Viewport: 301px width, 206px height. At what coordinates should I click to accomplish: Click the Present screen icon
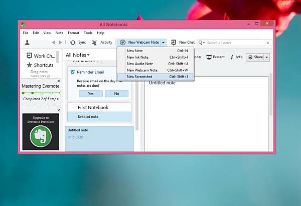coord(209,57)
